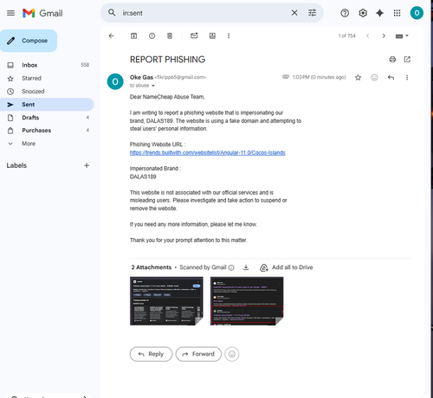The width and height of the screenshot is (433, 398).
Task: Click sender name Oke Gas
Action: [x=141, y=77]
